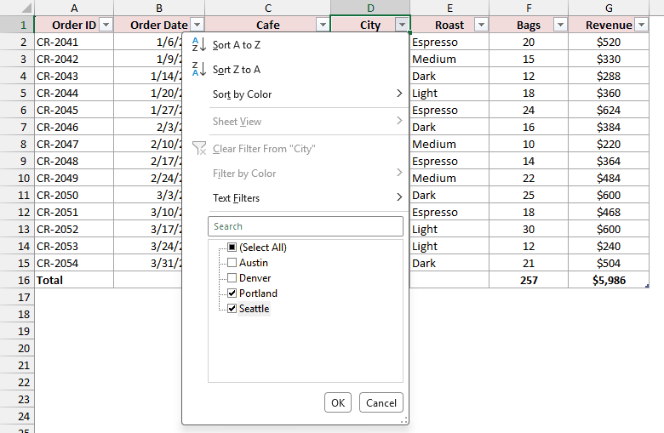Select row 1 header
This screenshot has width=664, height=433.
[17, 25]
